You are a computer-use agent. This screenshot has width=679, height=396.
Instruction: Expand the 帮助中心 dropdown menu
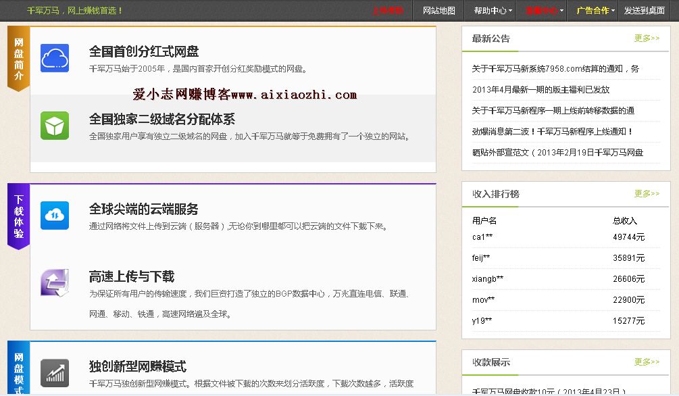click(493, 11)
